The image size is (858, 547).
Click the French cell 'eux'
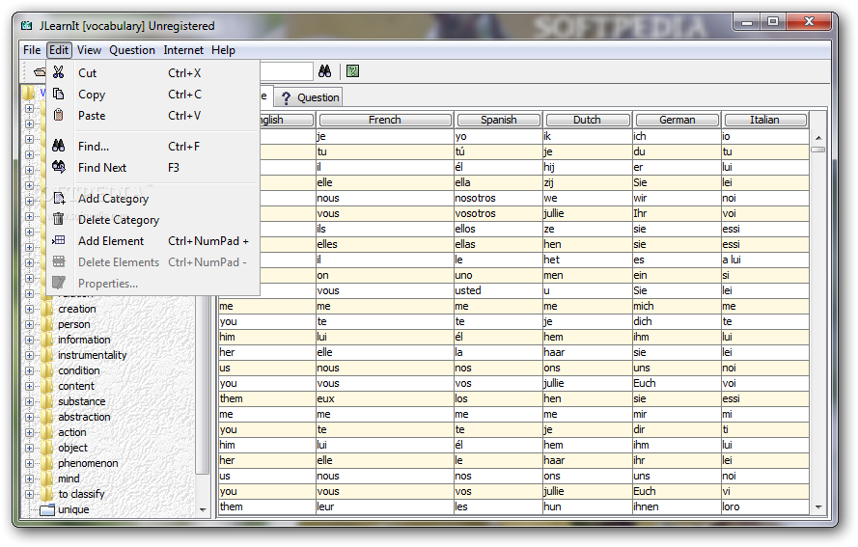pos(385,398)
